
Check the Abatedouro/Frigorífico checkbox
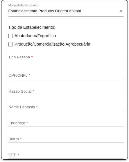click(10, 36)
